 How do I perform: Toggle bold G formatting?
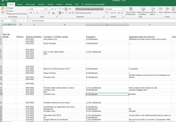(x=31, y=13)
